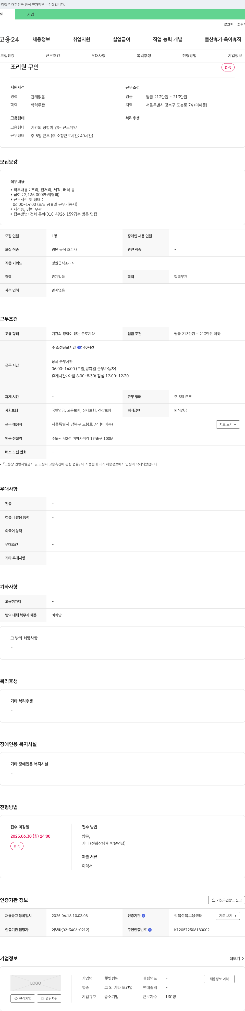Screen dimensions: 245x1011
Task: Block company via the 열람차단 button
Action: [49, 998]
